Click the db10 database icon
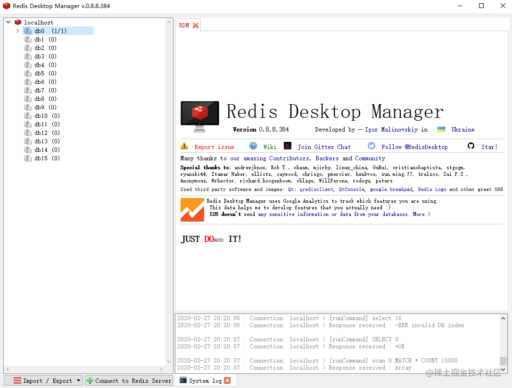Image resolution: width=512 pixels, height=388 pixels. (x=28, y=116)
